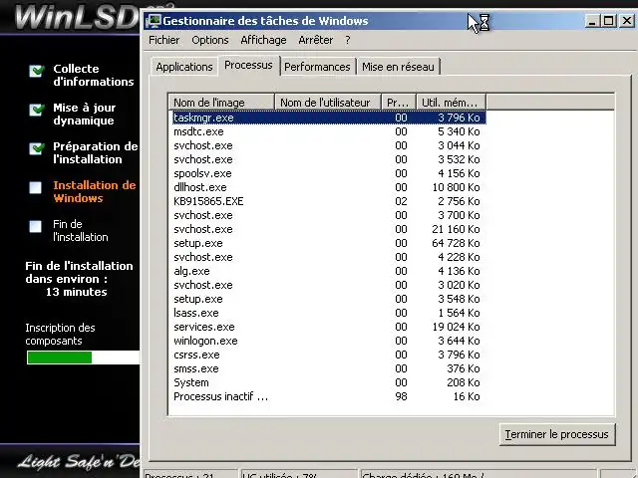
Task: Open the Affichage menu
Action: point(263,40)
